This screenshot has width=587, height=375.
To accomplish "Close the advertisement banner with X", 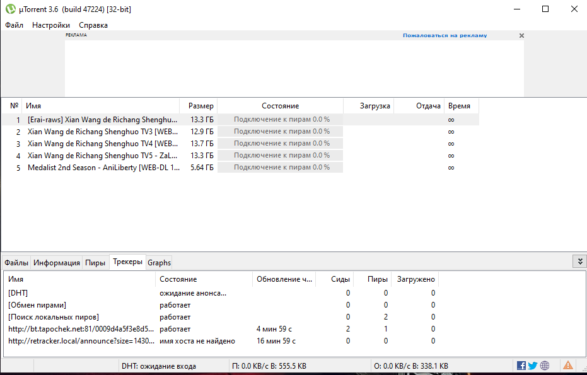I will [x=521, y=36].
